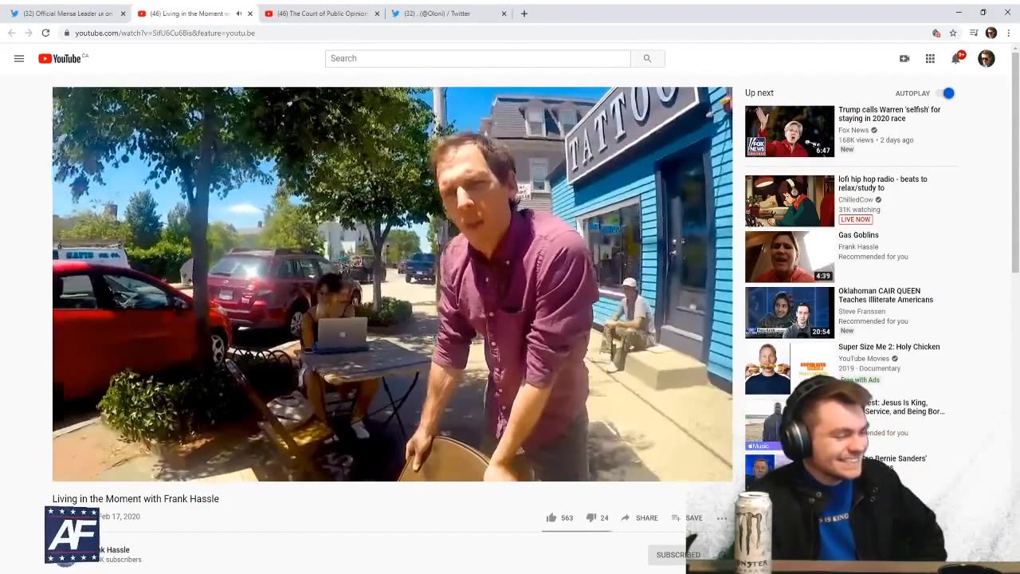This screenshot has height=574, width=1020.
Task: Go forward using the browser forward arrow
Action: [x=28, y=33]
